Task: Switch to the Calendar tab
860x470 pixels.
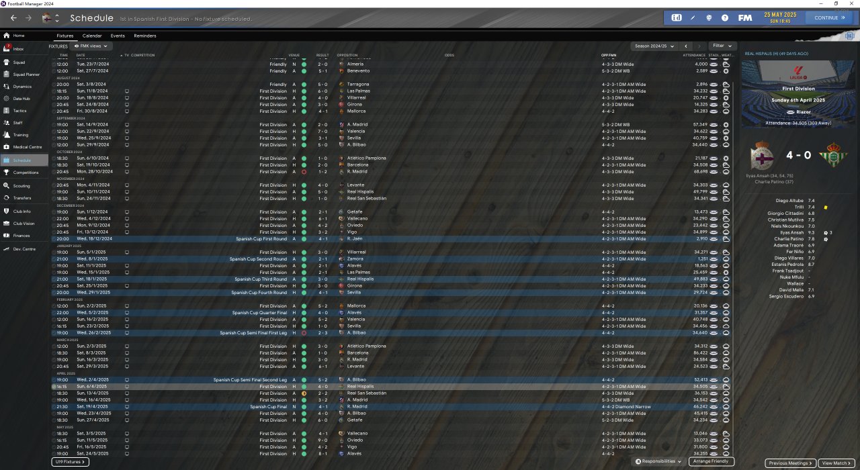Action: [x=92, y=36]
